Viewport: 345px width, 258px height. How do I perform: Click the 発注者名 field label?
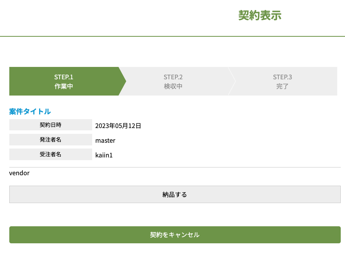coord(50,140)
